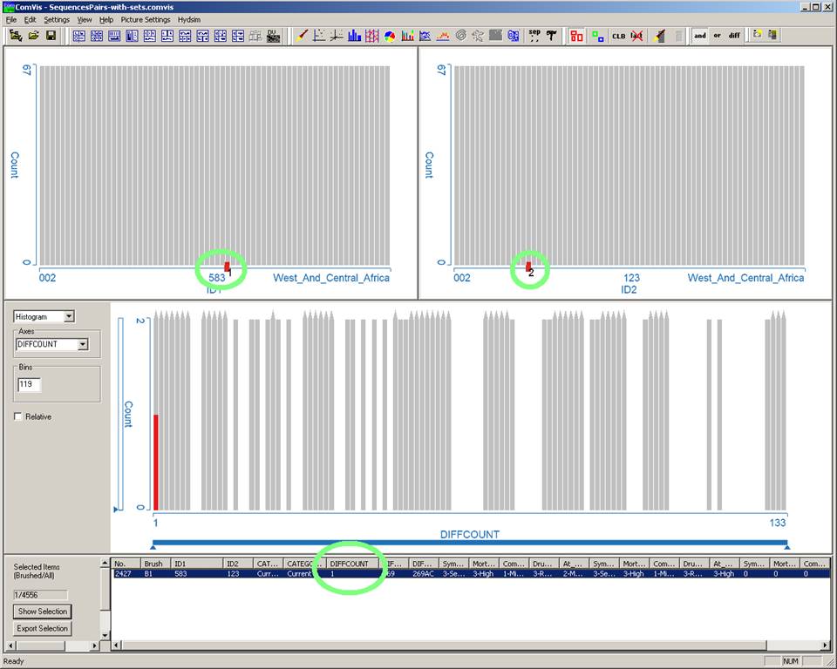Click the spiral view icon
Image resolution: width=837 pixels, height=669 pixels.
pos(460,36)
